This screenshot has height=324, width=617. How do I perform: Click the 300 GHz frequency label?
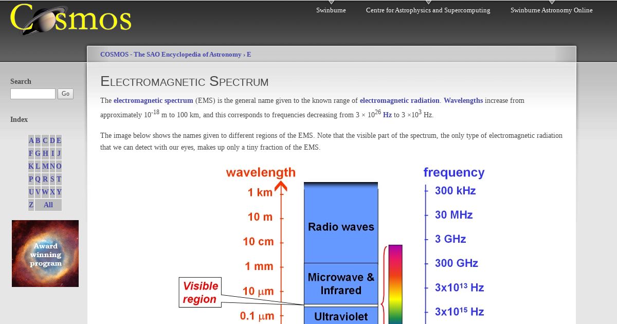pos(457,263)
